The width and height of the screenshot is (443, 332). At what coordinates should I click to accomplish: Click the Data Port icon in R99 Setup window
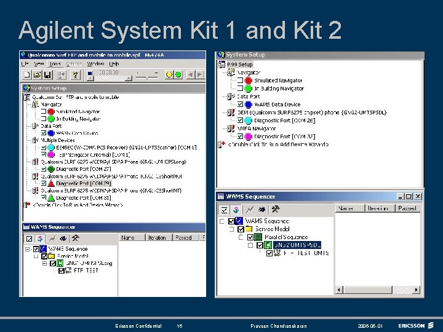click(x=231, y=97)
